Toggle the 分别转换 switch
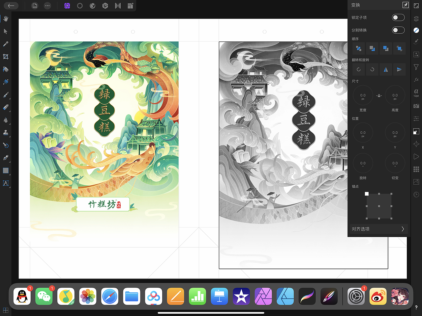 point(398,30)
